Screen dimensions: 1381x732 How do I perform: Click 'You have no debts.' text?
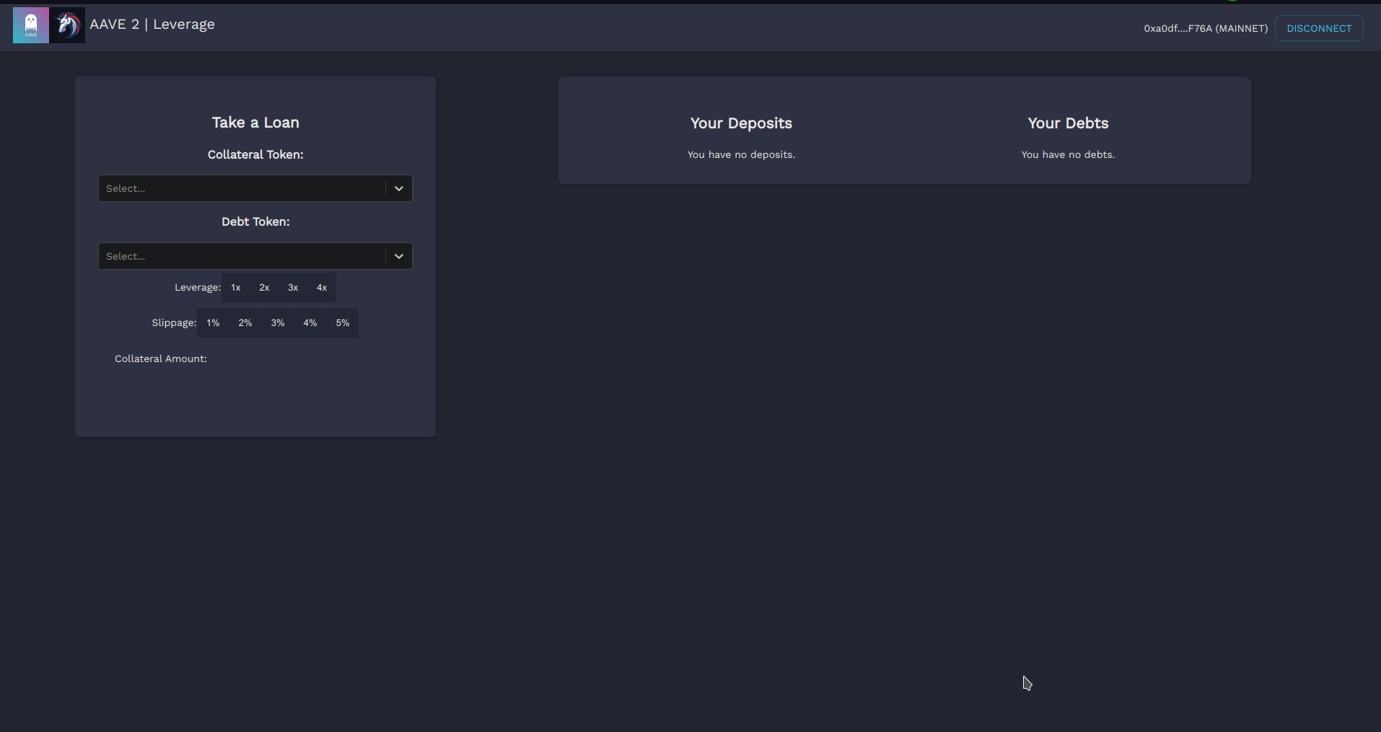[1068, 154]
